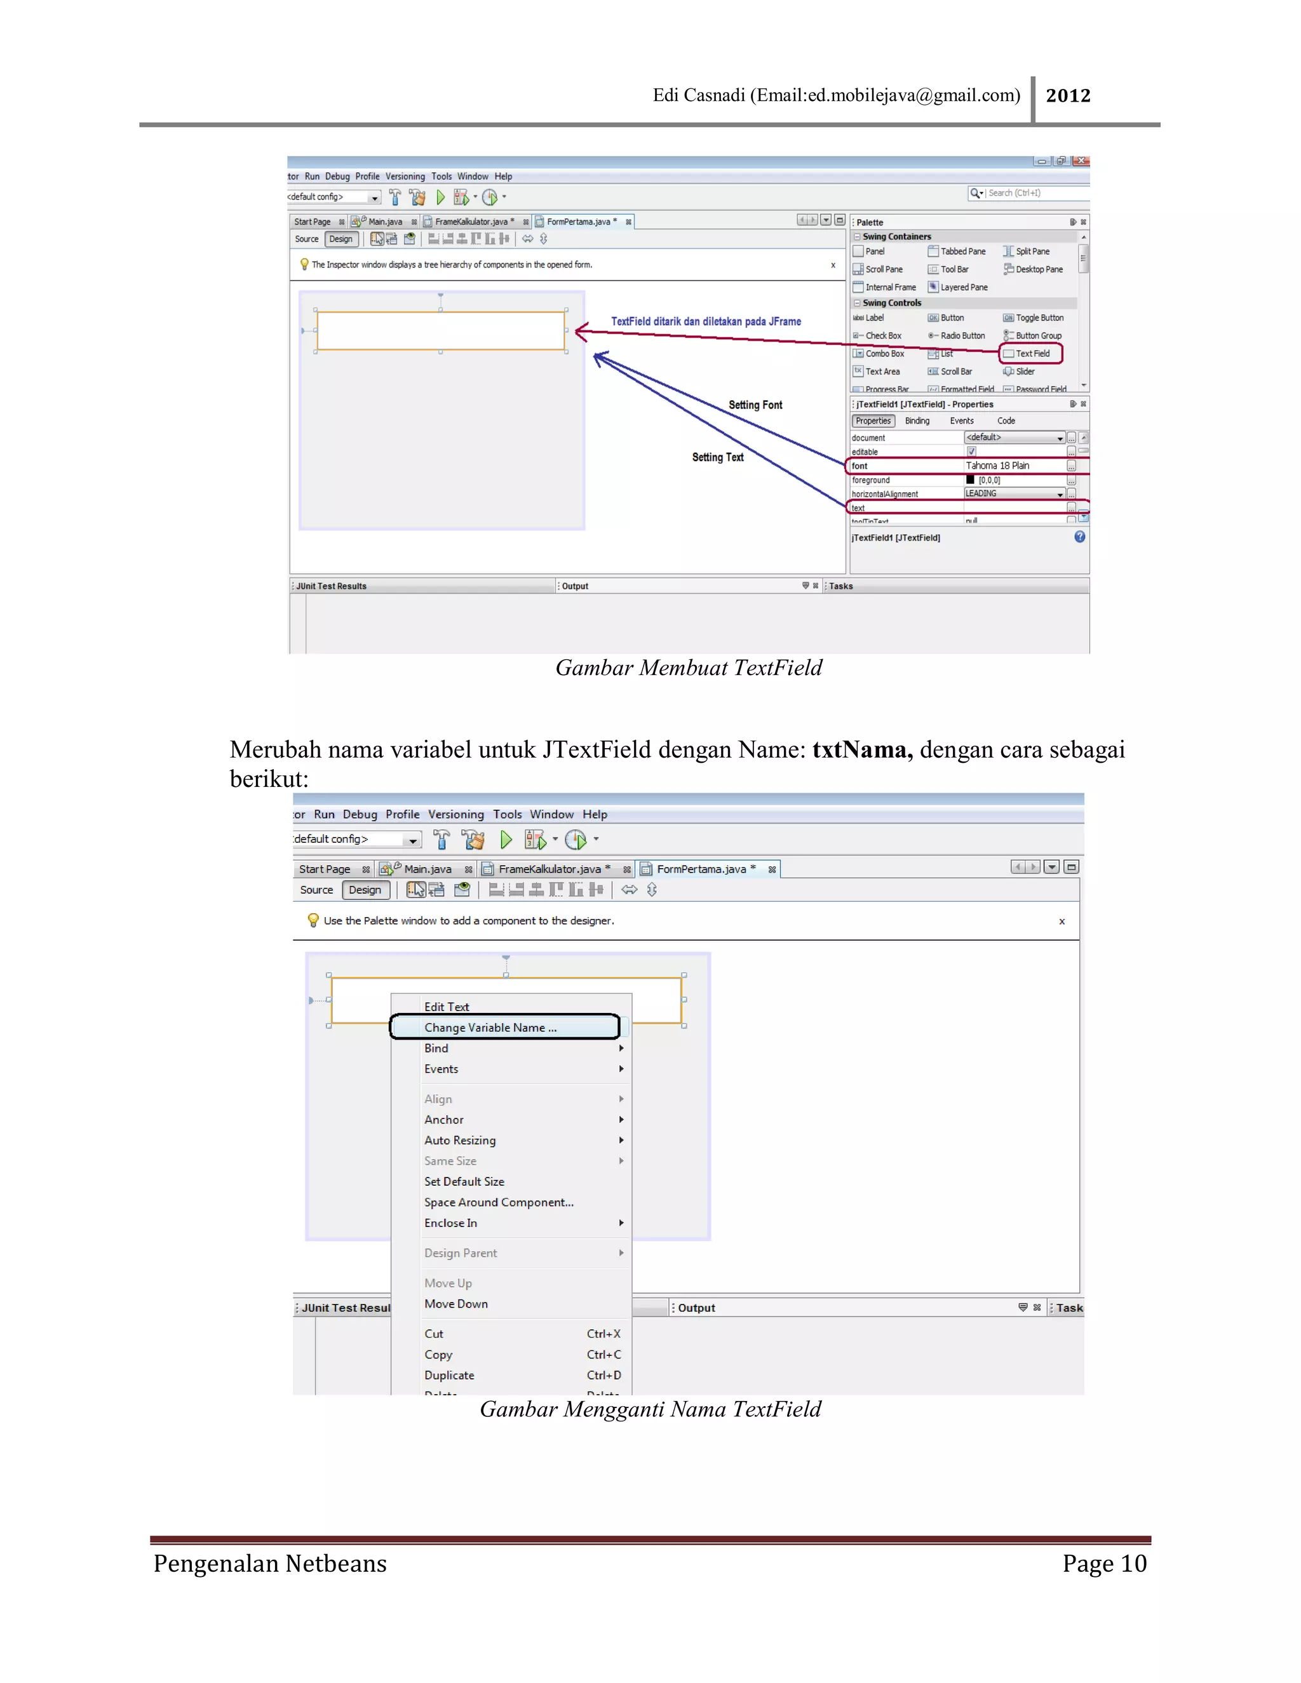Click horizontal resizability arrows icon in the bottom screenshot

[630, 889]
